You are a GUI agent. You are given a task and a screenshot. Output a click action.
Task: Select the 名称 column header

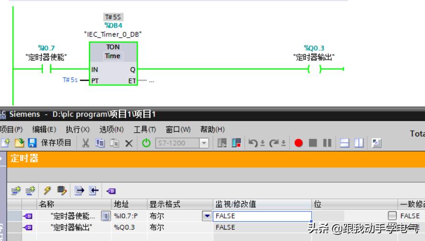74,204
